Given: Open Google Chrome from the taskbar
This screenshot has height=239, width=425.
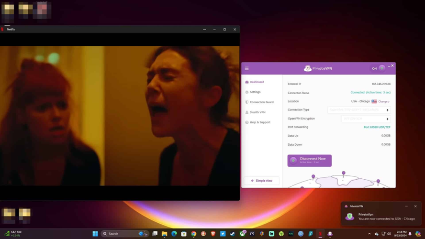Looking at the screenshot, I should 193,234.
